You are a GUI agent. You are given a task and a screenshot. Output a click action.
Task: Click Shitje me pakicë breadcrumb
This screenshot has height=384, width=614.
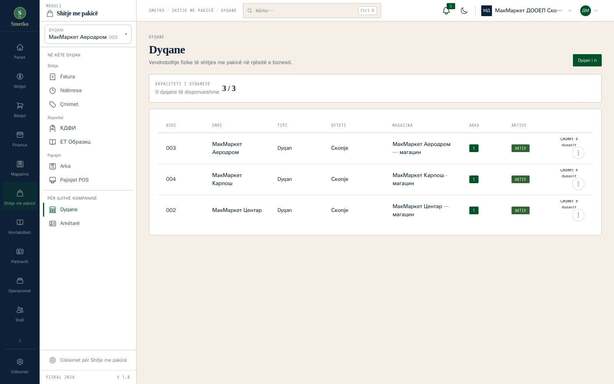(193, 11)
